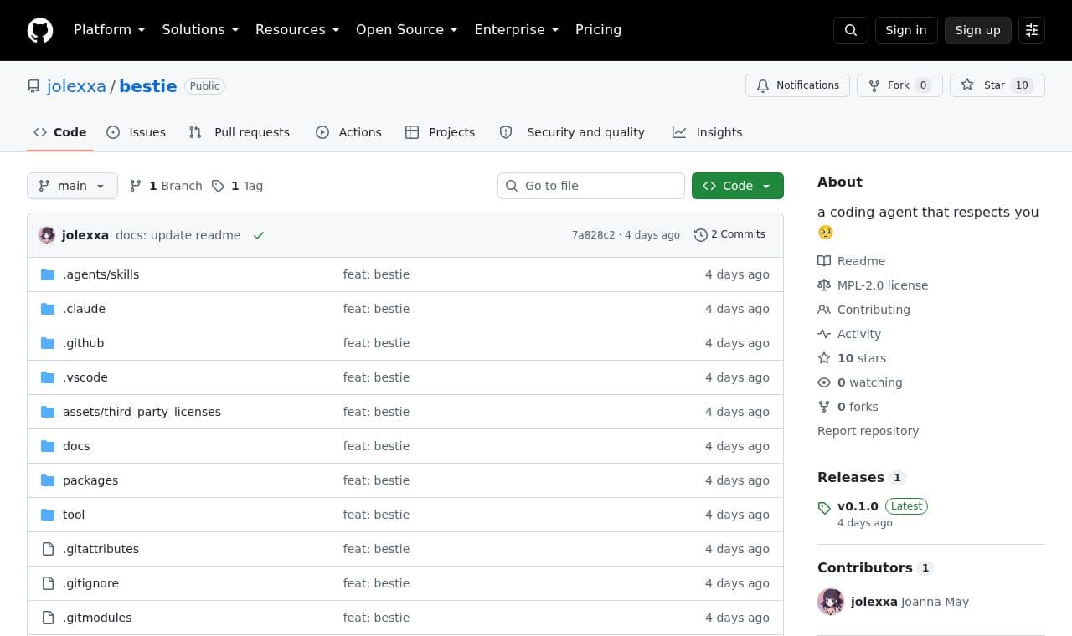The image size is (1072, 636).
Task: Switch to the Pull requests tab
Action: click(239, 132)
